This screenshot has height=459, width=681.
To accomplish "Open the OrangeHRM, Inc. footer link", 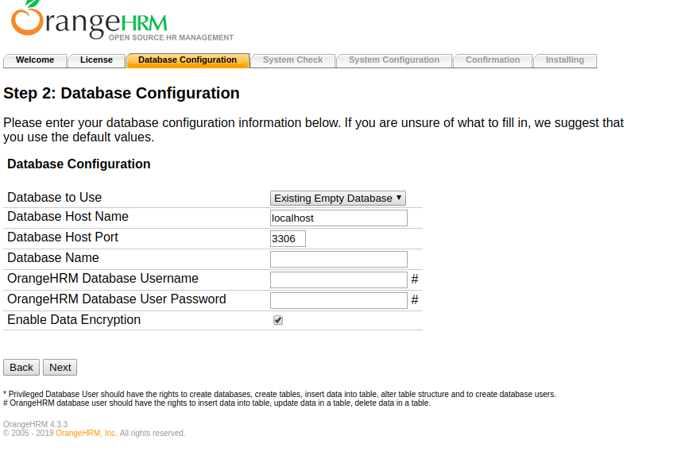I will point(86,434).
